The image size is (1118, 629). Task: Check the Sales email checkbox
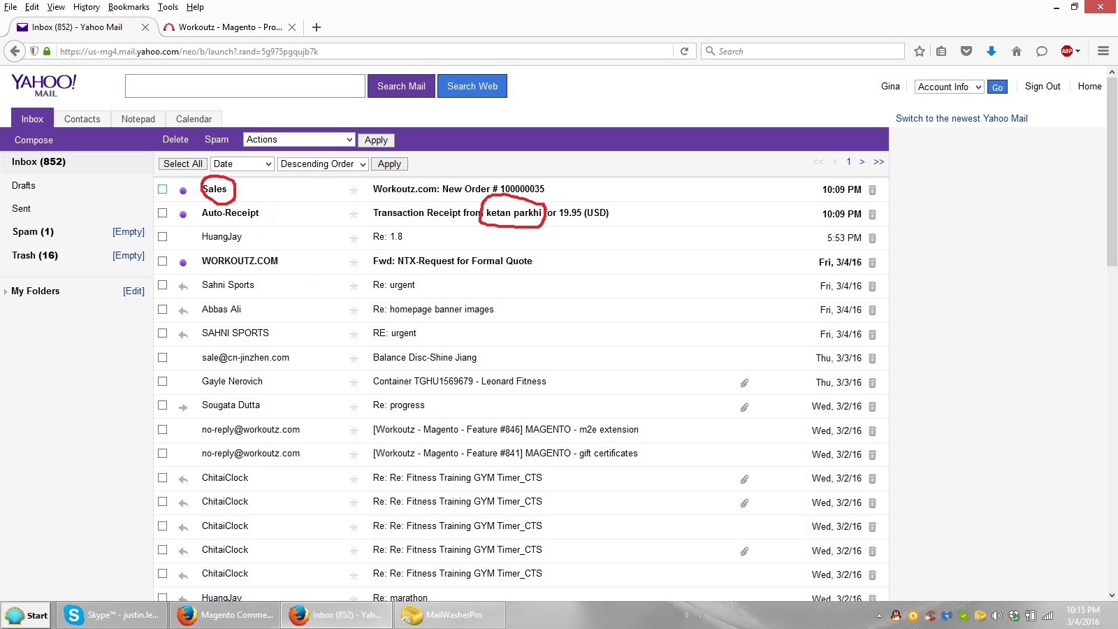pos(163,189)
